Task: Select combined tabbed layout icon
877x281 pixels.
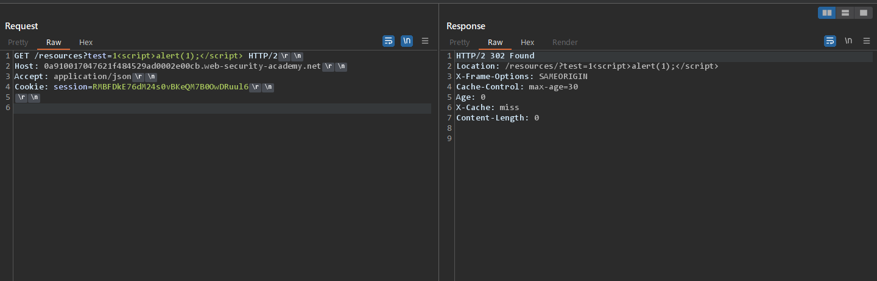Action: (863, 13)
